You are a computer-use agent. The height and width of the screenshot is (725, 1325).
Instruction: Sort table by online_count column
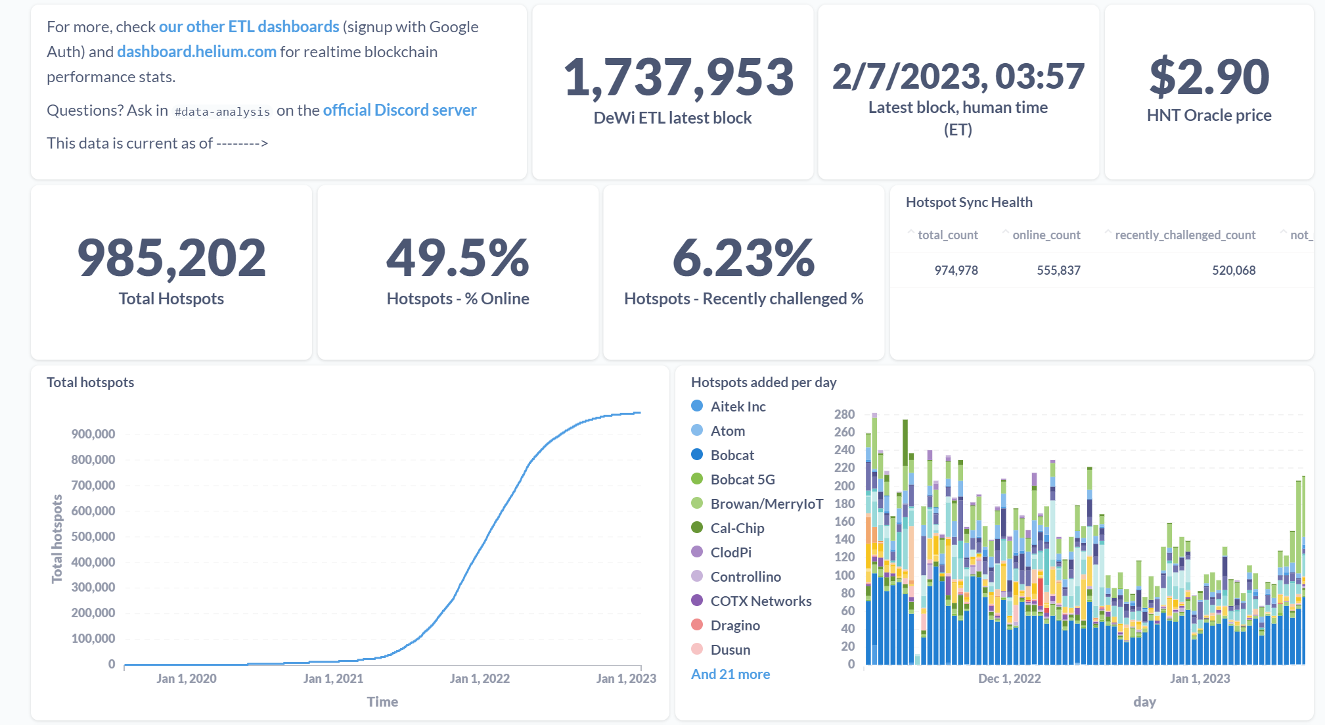click(1046, 235)
